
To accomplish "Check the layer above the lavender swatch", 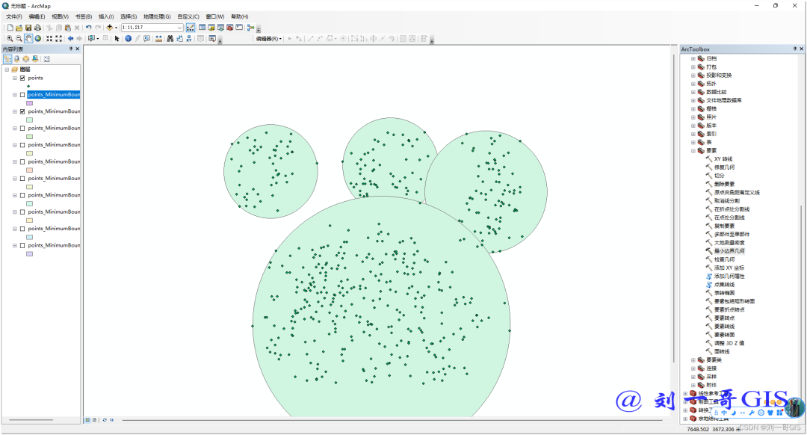I will click(x=22, y=246).
